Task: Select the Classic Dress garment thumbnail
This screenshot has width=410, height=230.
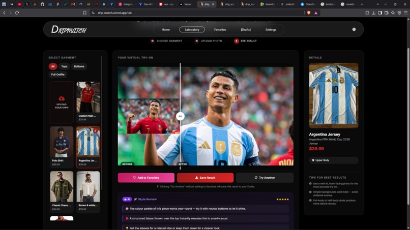Action: pos(62,186)
